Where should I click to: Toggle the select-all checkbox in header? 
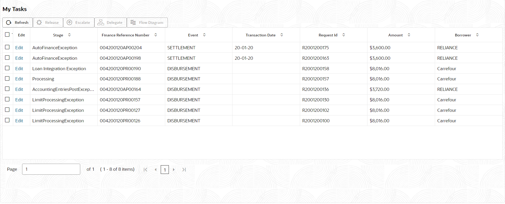(x=7, y=35)
